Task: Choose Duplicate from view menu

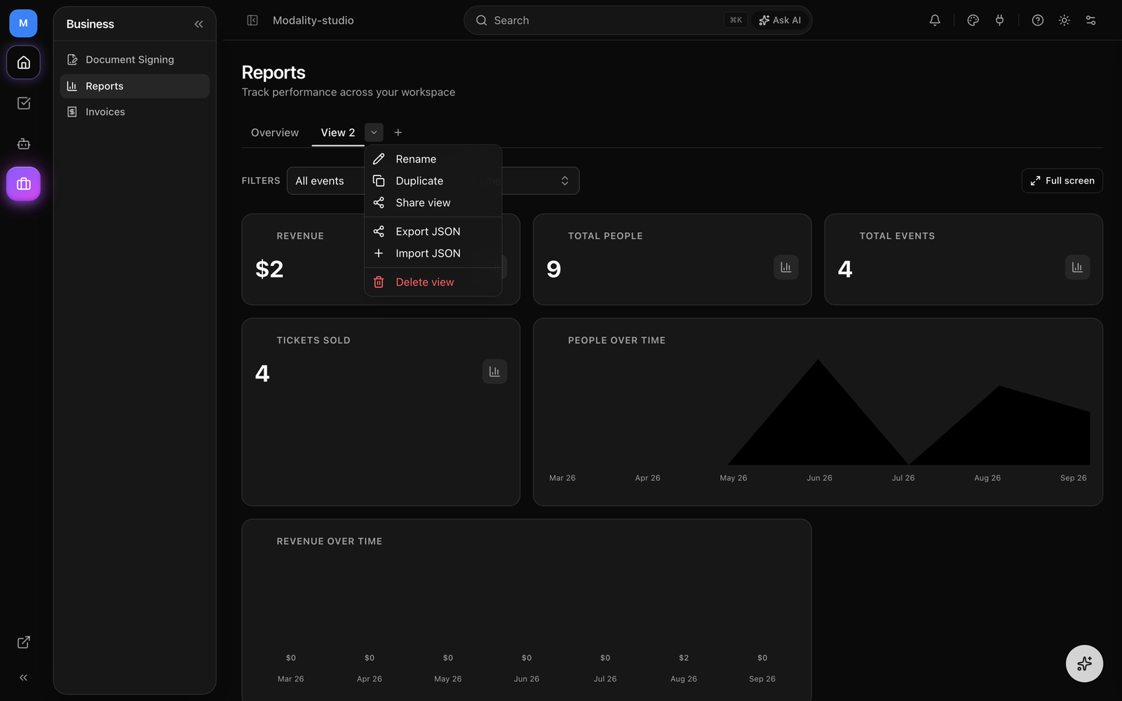Action: [x=433, y=181]
